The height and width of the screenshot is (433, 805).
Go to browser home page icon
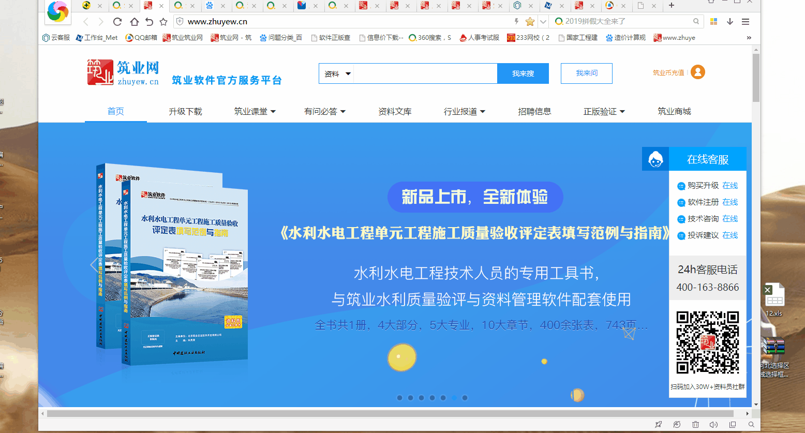point(134,22)
